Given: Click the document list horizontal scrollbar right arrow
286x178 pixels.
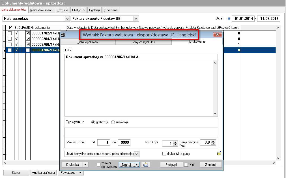Looking at the screenshot, I should click(x=274, y=162).
